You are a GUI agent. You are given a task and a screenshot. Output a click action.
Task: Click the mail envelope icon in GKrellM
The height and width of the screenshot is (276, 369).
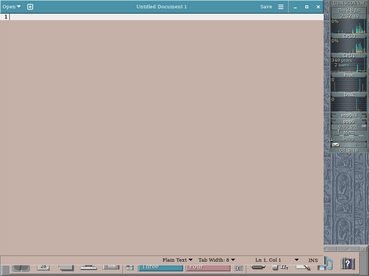coord(335,144)
